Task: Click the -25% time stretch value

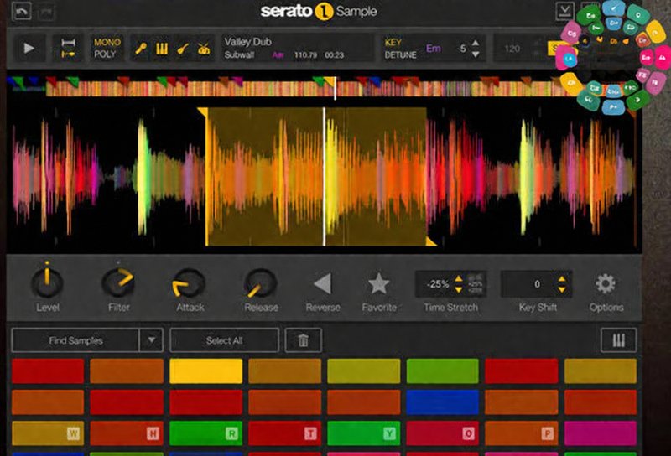Action: (x=437, y=284)
